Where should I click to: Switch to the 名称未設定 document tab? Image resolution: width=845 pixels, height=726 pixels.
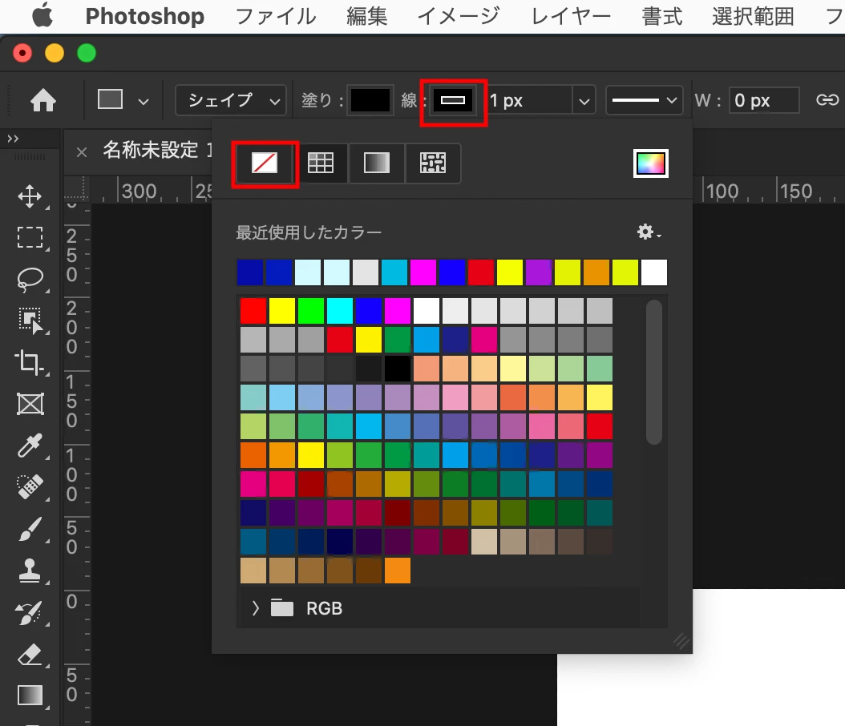pyautogui.click(x=156, y=150)
